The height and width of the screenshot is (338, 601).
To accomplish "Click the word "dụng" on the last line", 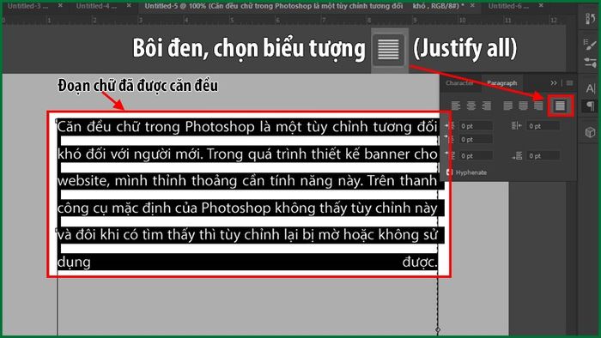I will (x=74, y=263).
